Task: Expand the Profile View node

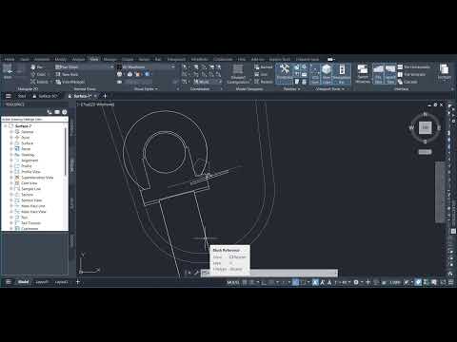Action: tap(11, 172)
